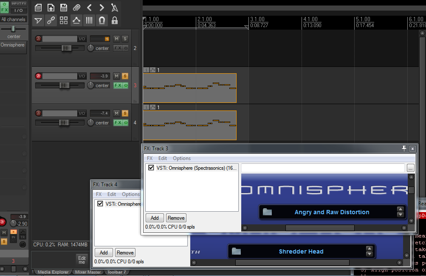426x276 pixels.
Task: Switch to Media Explorer tab
Action: pyautogui.click(x=53, y=272)
